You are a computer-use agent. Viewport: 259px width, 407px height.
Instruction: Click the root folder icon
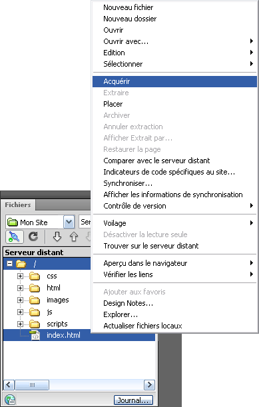(x=21, y=264)
